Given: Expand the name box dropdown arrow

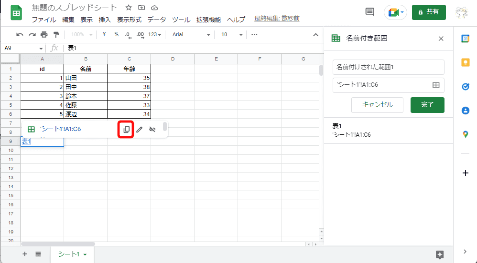Looking at the screenshot, I should [x=41, y=49].
